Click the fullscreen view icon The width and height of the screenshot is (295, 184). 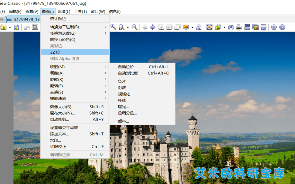pyautogui.click(x=209, y=27)
